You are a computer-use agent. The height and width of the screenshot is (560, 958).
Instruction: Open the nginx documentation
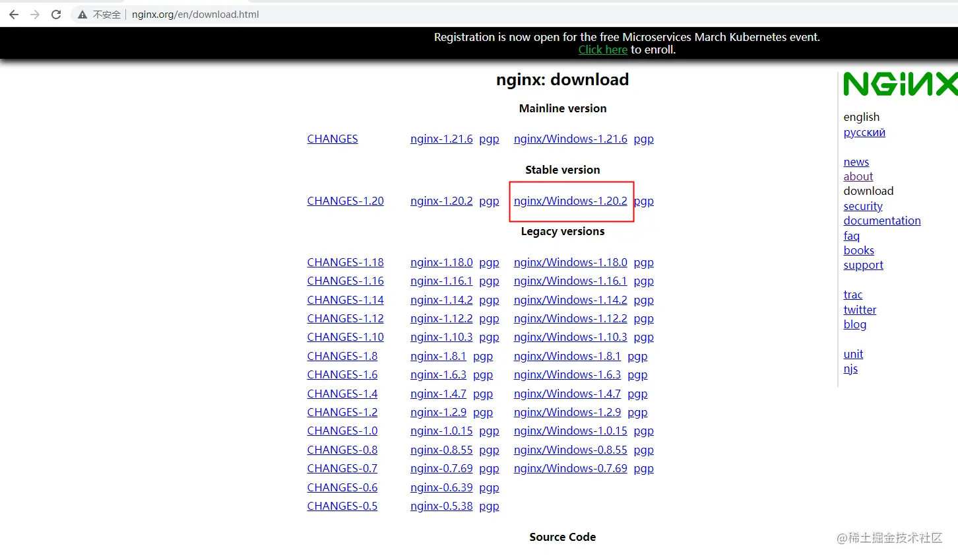882,221
